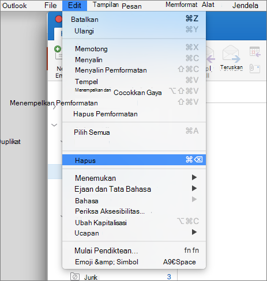This screenshot has height=281, width=267.
Task: Click the calendar meeting reply icon
Action: pos(255,52)
